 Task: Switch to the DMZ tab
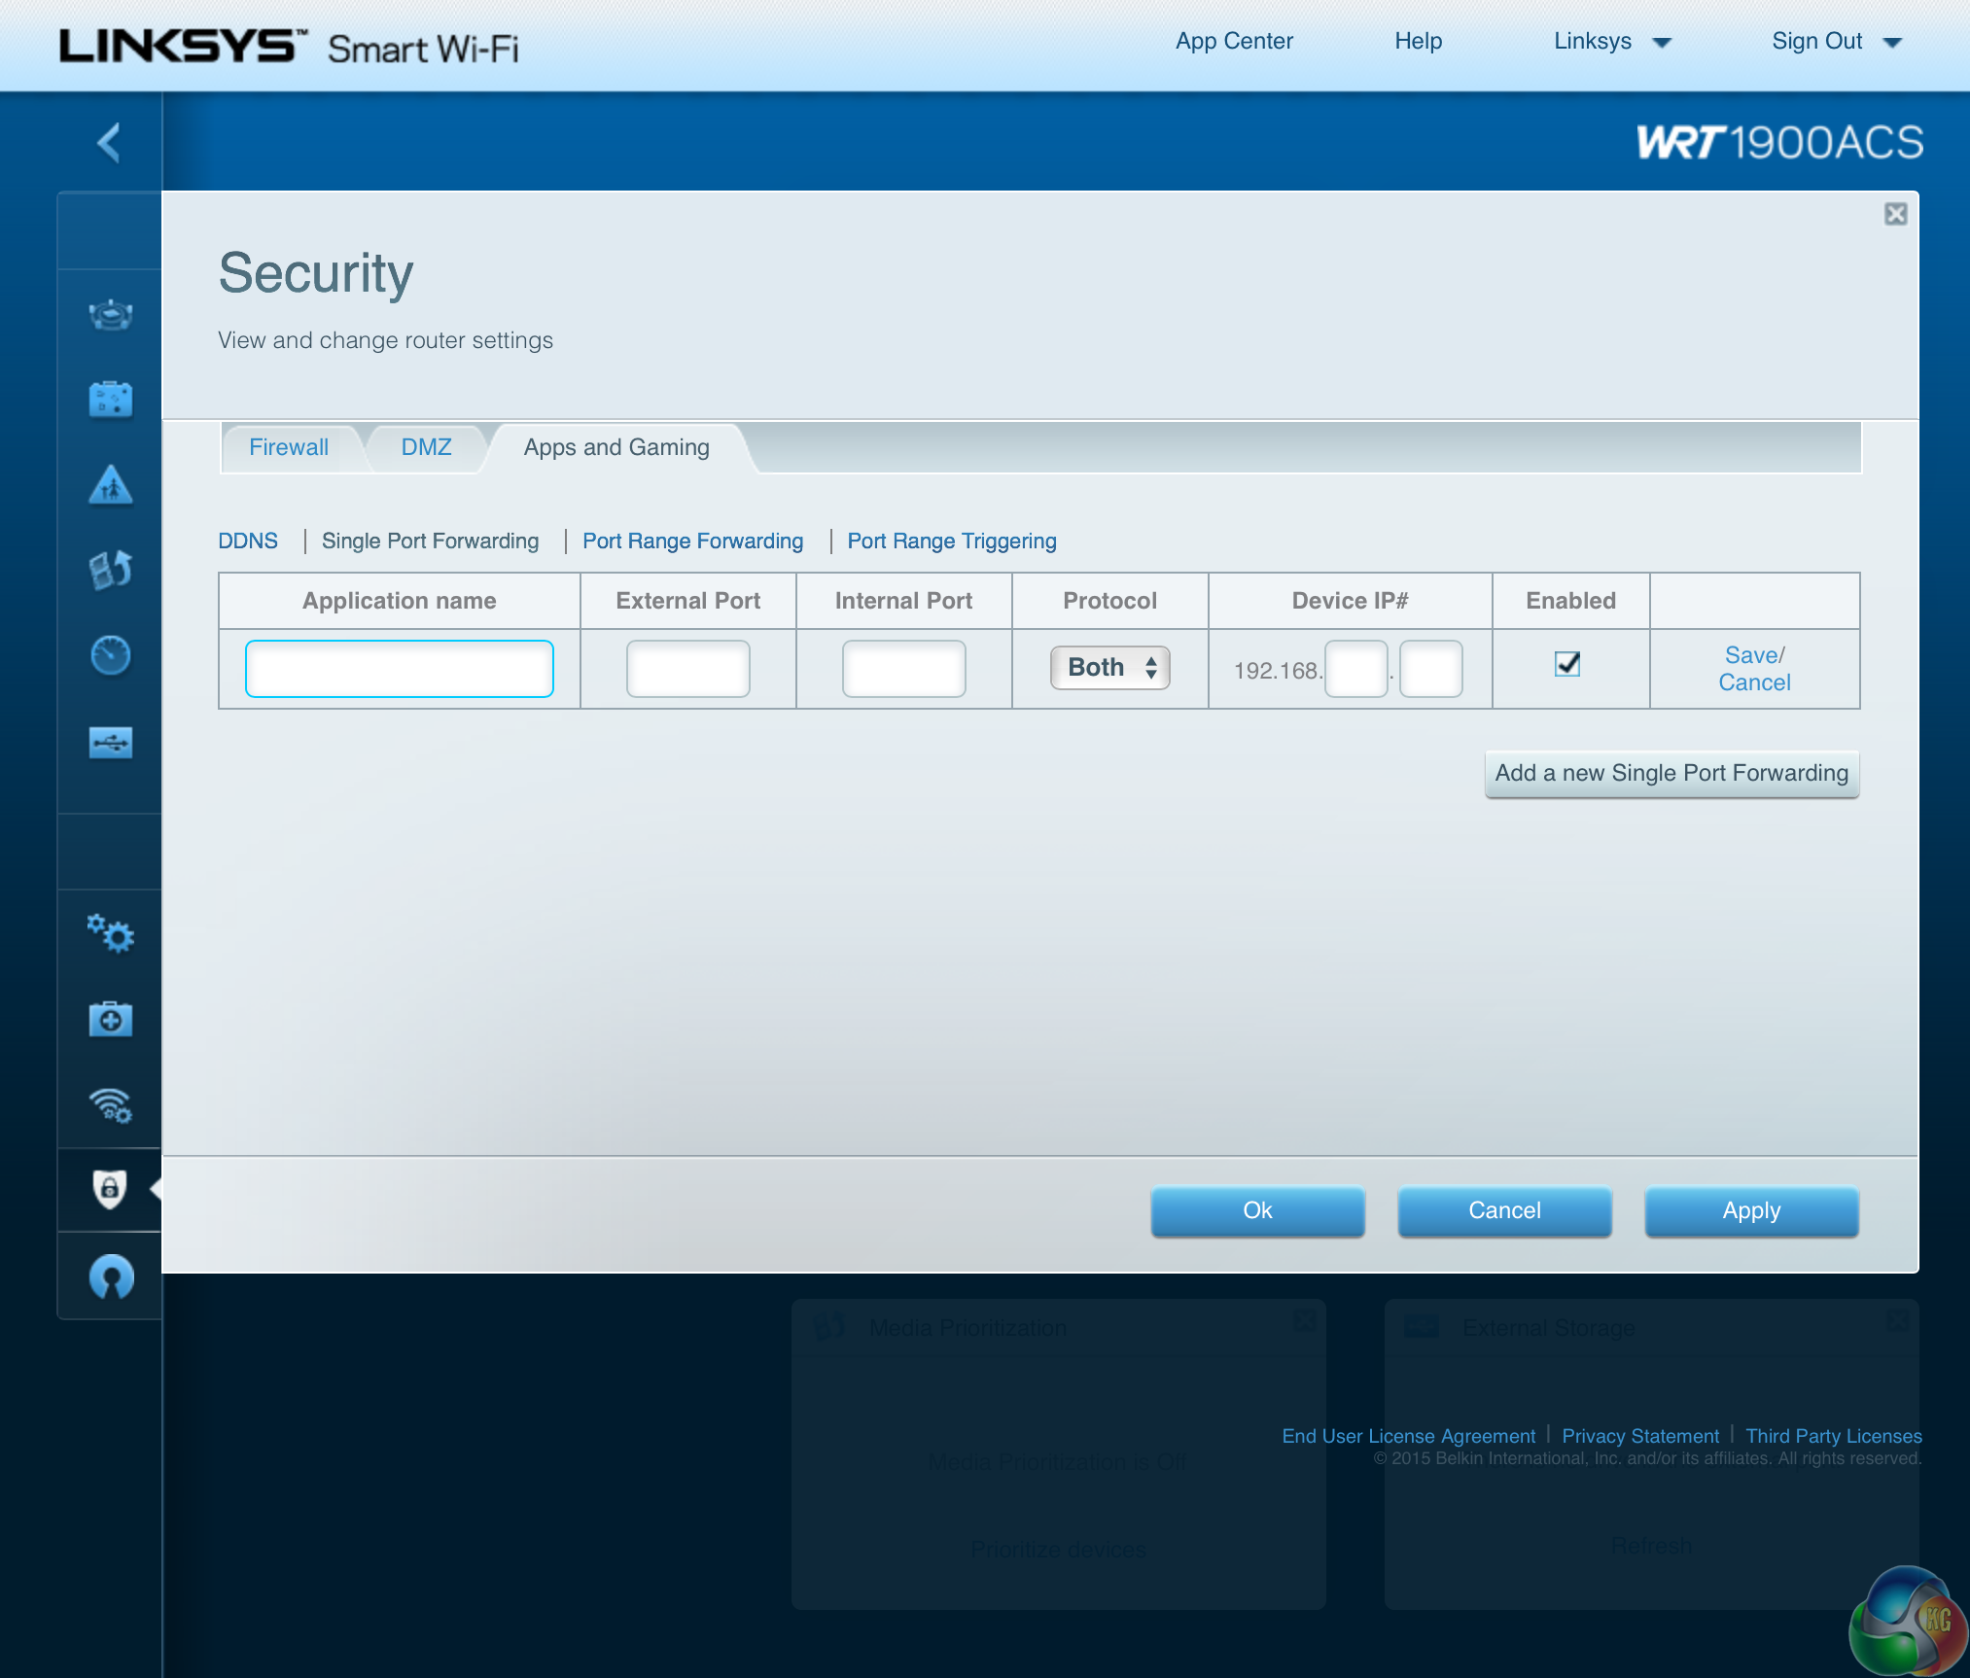coord(426,447)
